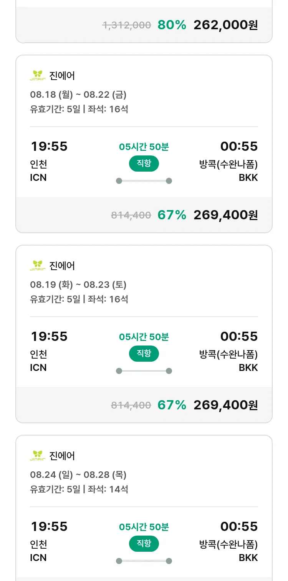Select the 269,400원 fare for 08.19 departure
The width and height of the screenshot is (288, 581).
coord(225,405)
